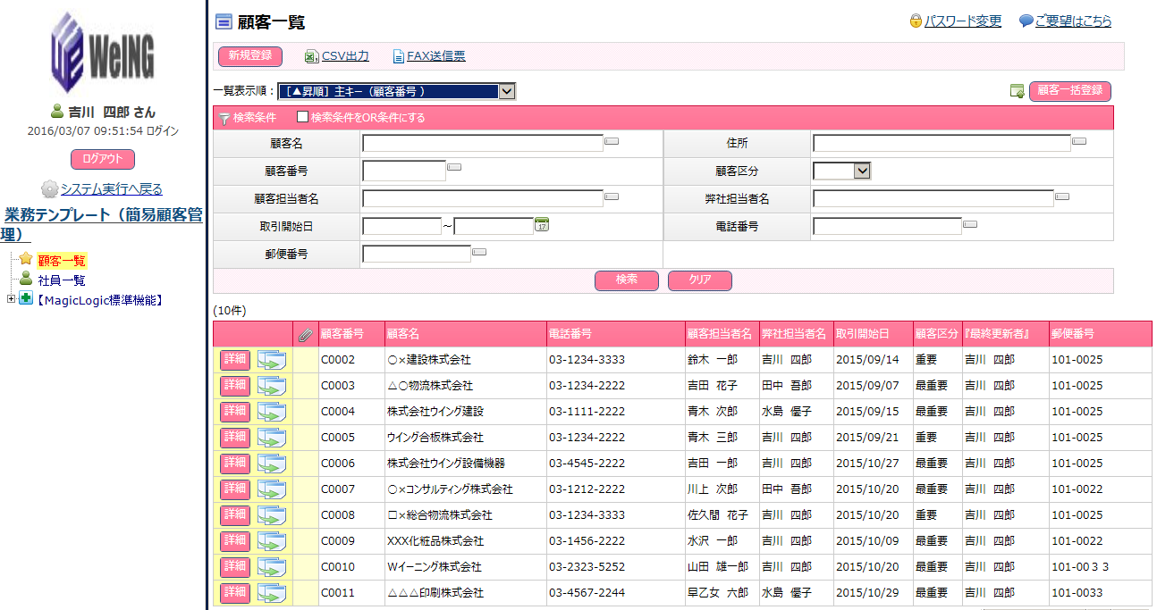Click the FAX送信票 document icon
Image resolution: width=1157 pixels, height=610 pixels.
399,57
